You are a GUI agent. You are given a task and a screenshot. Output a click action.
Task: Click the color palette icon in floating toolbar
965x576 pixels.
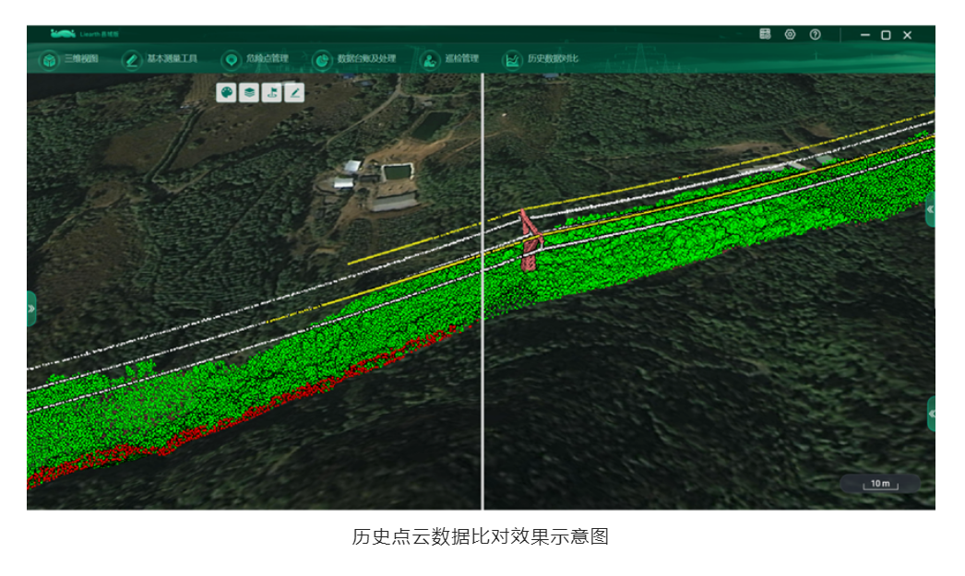[x=226, y=92]
